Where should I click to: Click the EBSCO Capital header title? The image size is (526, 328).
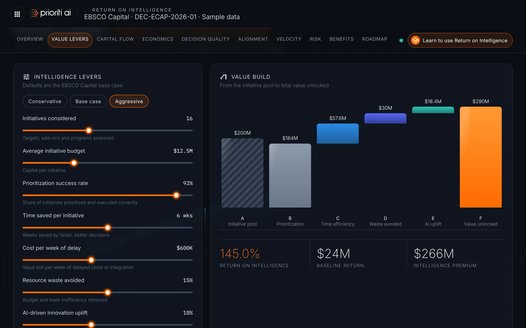(162, 17)
